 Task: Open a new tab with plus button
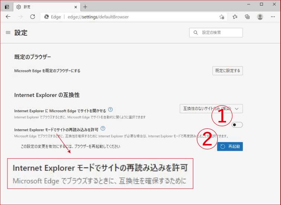(85, 7)
